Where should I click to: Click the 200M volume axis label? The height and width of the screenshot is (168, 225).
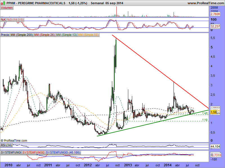214,8
